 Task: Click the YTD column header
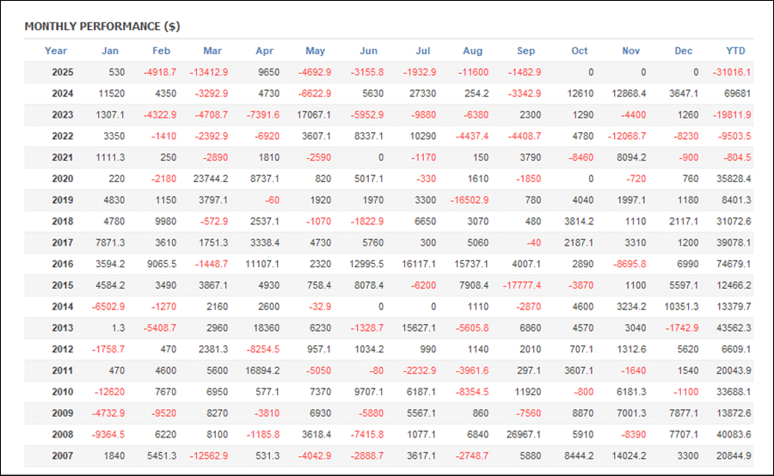pos(735,51)
